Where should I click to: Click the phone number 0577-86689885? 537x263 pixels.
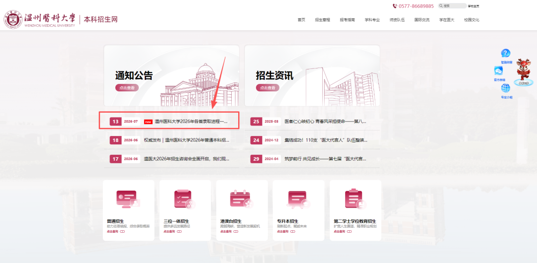416,6
